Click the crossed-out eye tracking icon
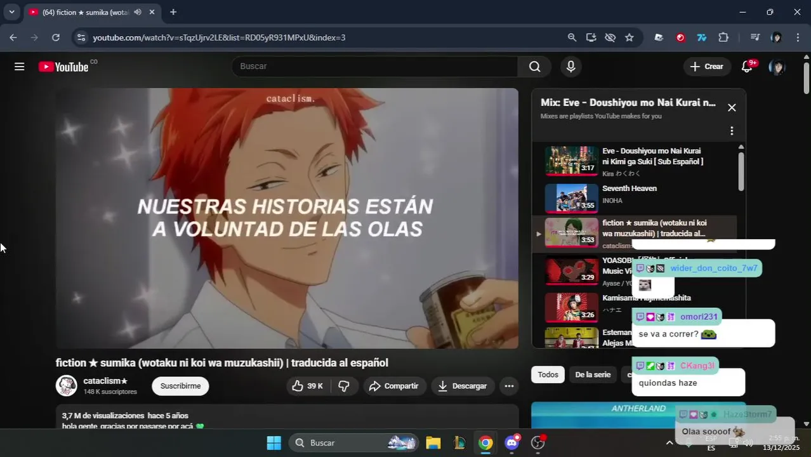The height and width of the screenshot is (457, 811). (x=610, y=37)
